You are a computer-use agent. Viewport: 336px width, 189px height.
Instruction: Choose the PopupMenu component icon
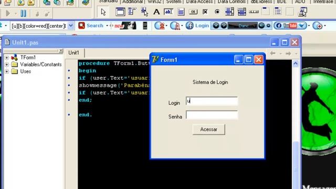tap(144, 12)
